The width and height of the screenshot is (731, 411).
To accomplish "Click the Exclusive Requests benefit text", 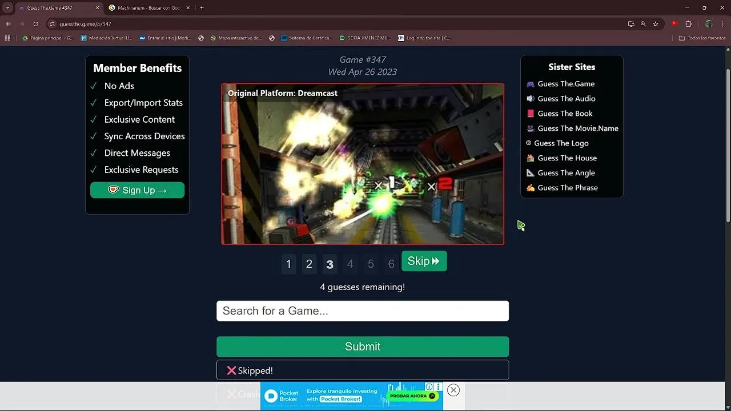I will point(141,170).
